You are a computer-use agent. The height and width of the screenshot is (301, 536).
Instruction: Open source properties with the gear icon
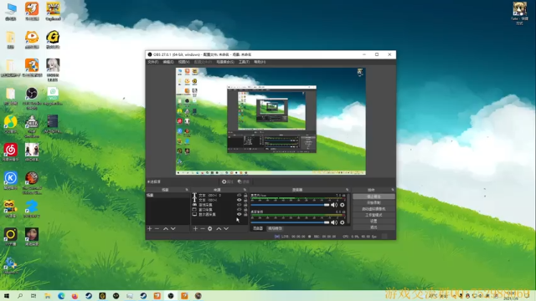[210, 228]
